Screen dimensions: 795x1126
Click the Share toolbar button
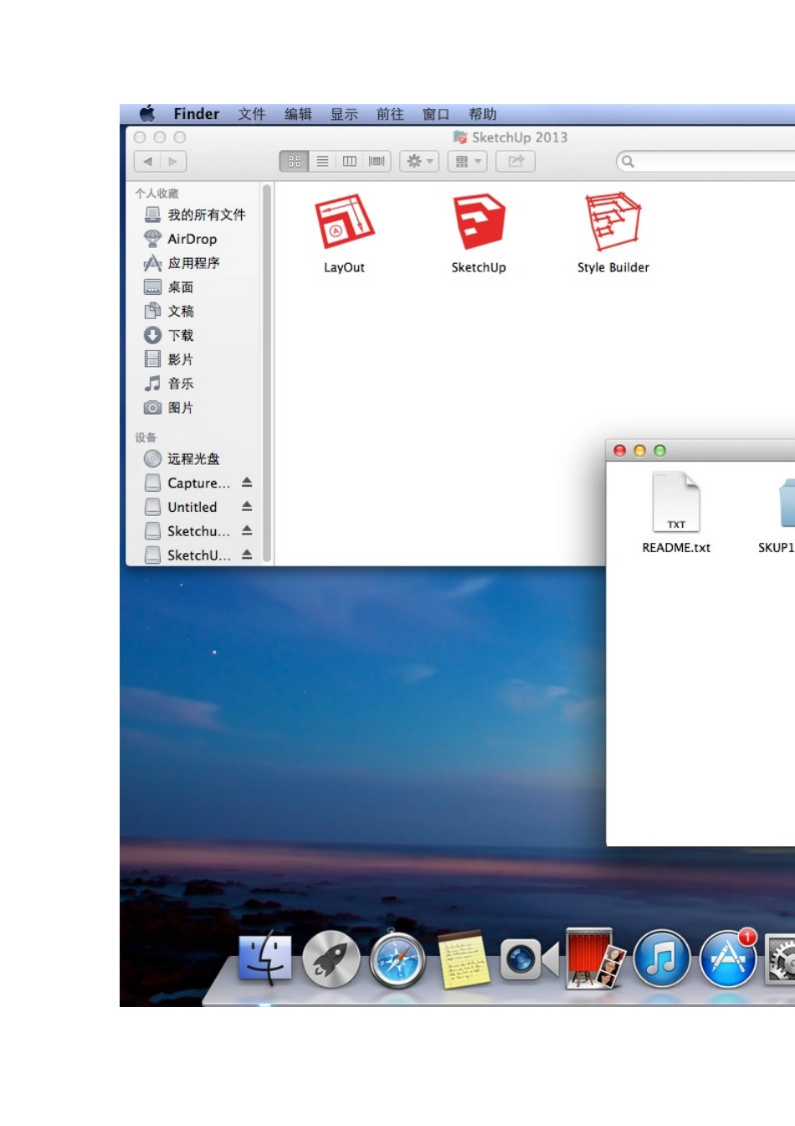tap(515, 162)
